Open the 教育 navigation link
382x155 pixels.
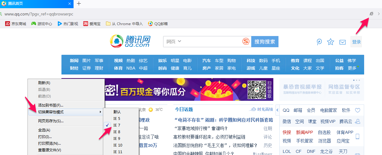[x=295, y=61]
